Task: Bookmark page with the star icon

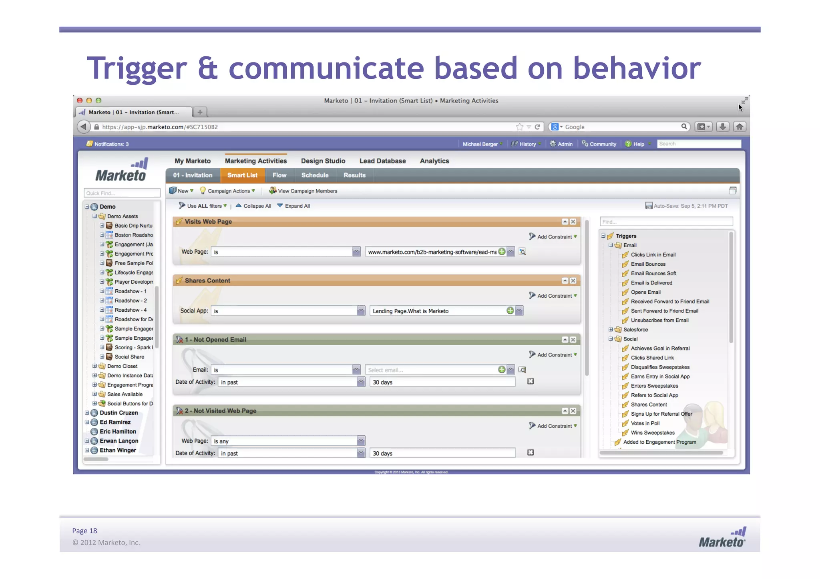Action: click(x=520, y=127)
